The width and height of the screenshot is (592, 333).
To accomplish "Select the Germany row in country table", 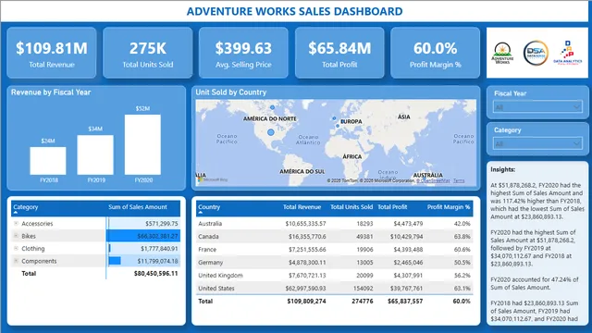I will click(x=335, y=262).
